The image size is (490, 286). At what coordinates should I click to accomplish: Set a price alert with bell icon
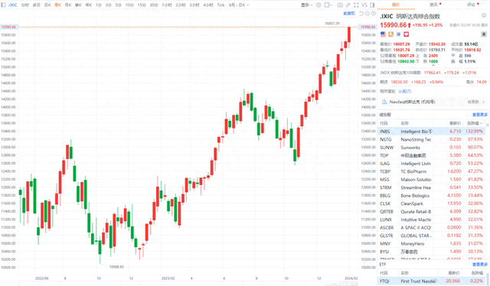[x=484, y=34]
